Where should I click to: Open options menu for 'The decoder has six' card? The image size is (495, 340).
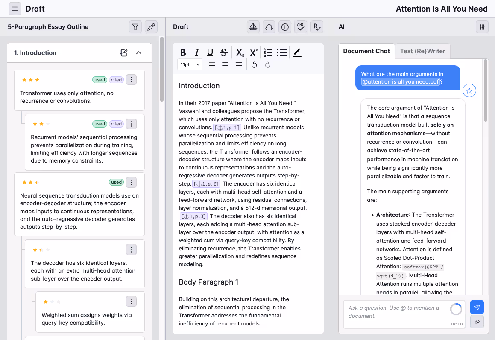[131, 250]
